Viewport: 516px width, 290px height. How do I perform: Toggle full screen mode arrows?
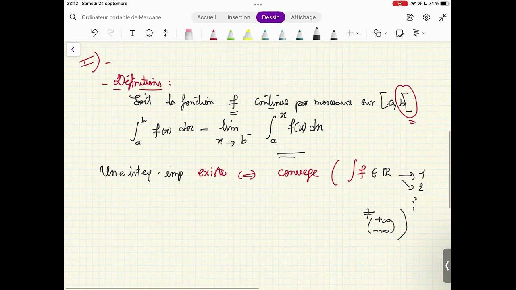443,17
